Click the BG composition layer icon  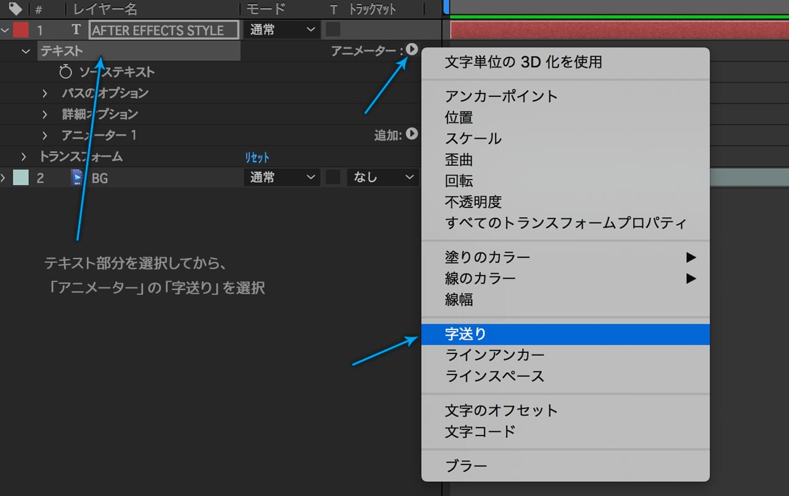77,178
